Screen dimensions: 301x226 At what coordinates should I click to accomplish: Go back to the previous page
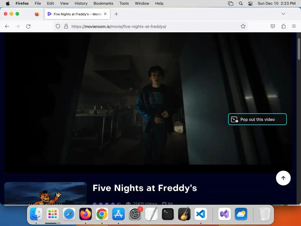click(7, 26)
